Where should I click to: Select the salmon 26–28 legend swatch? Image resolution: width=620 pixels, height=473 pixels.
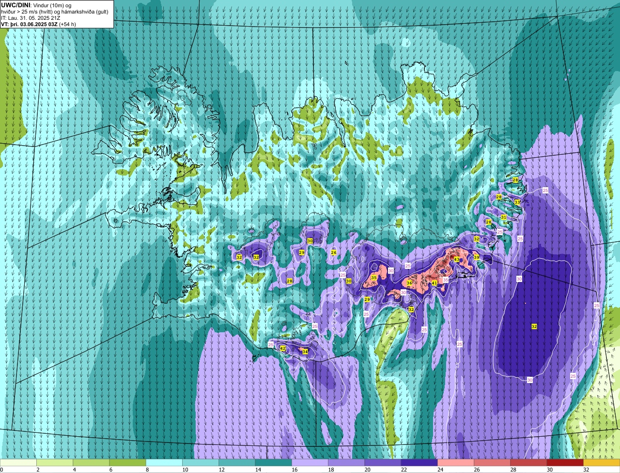[492, 463]
